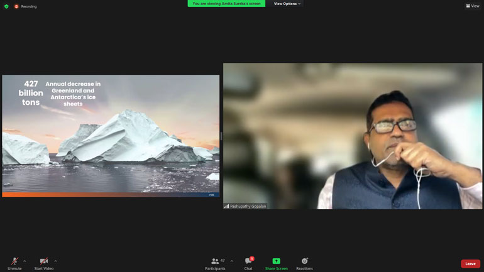
Task: Click the green encryption shield icon
Action: click(6, 6)
